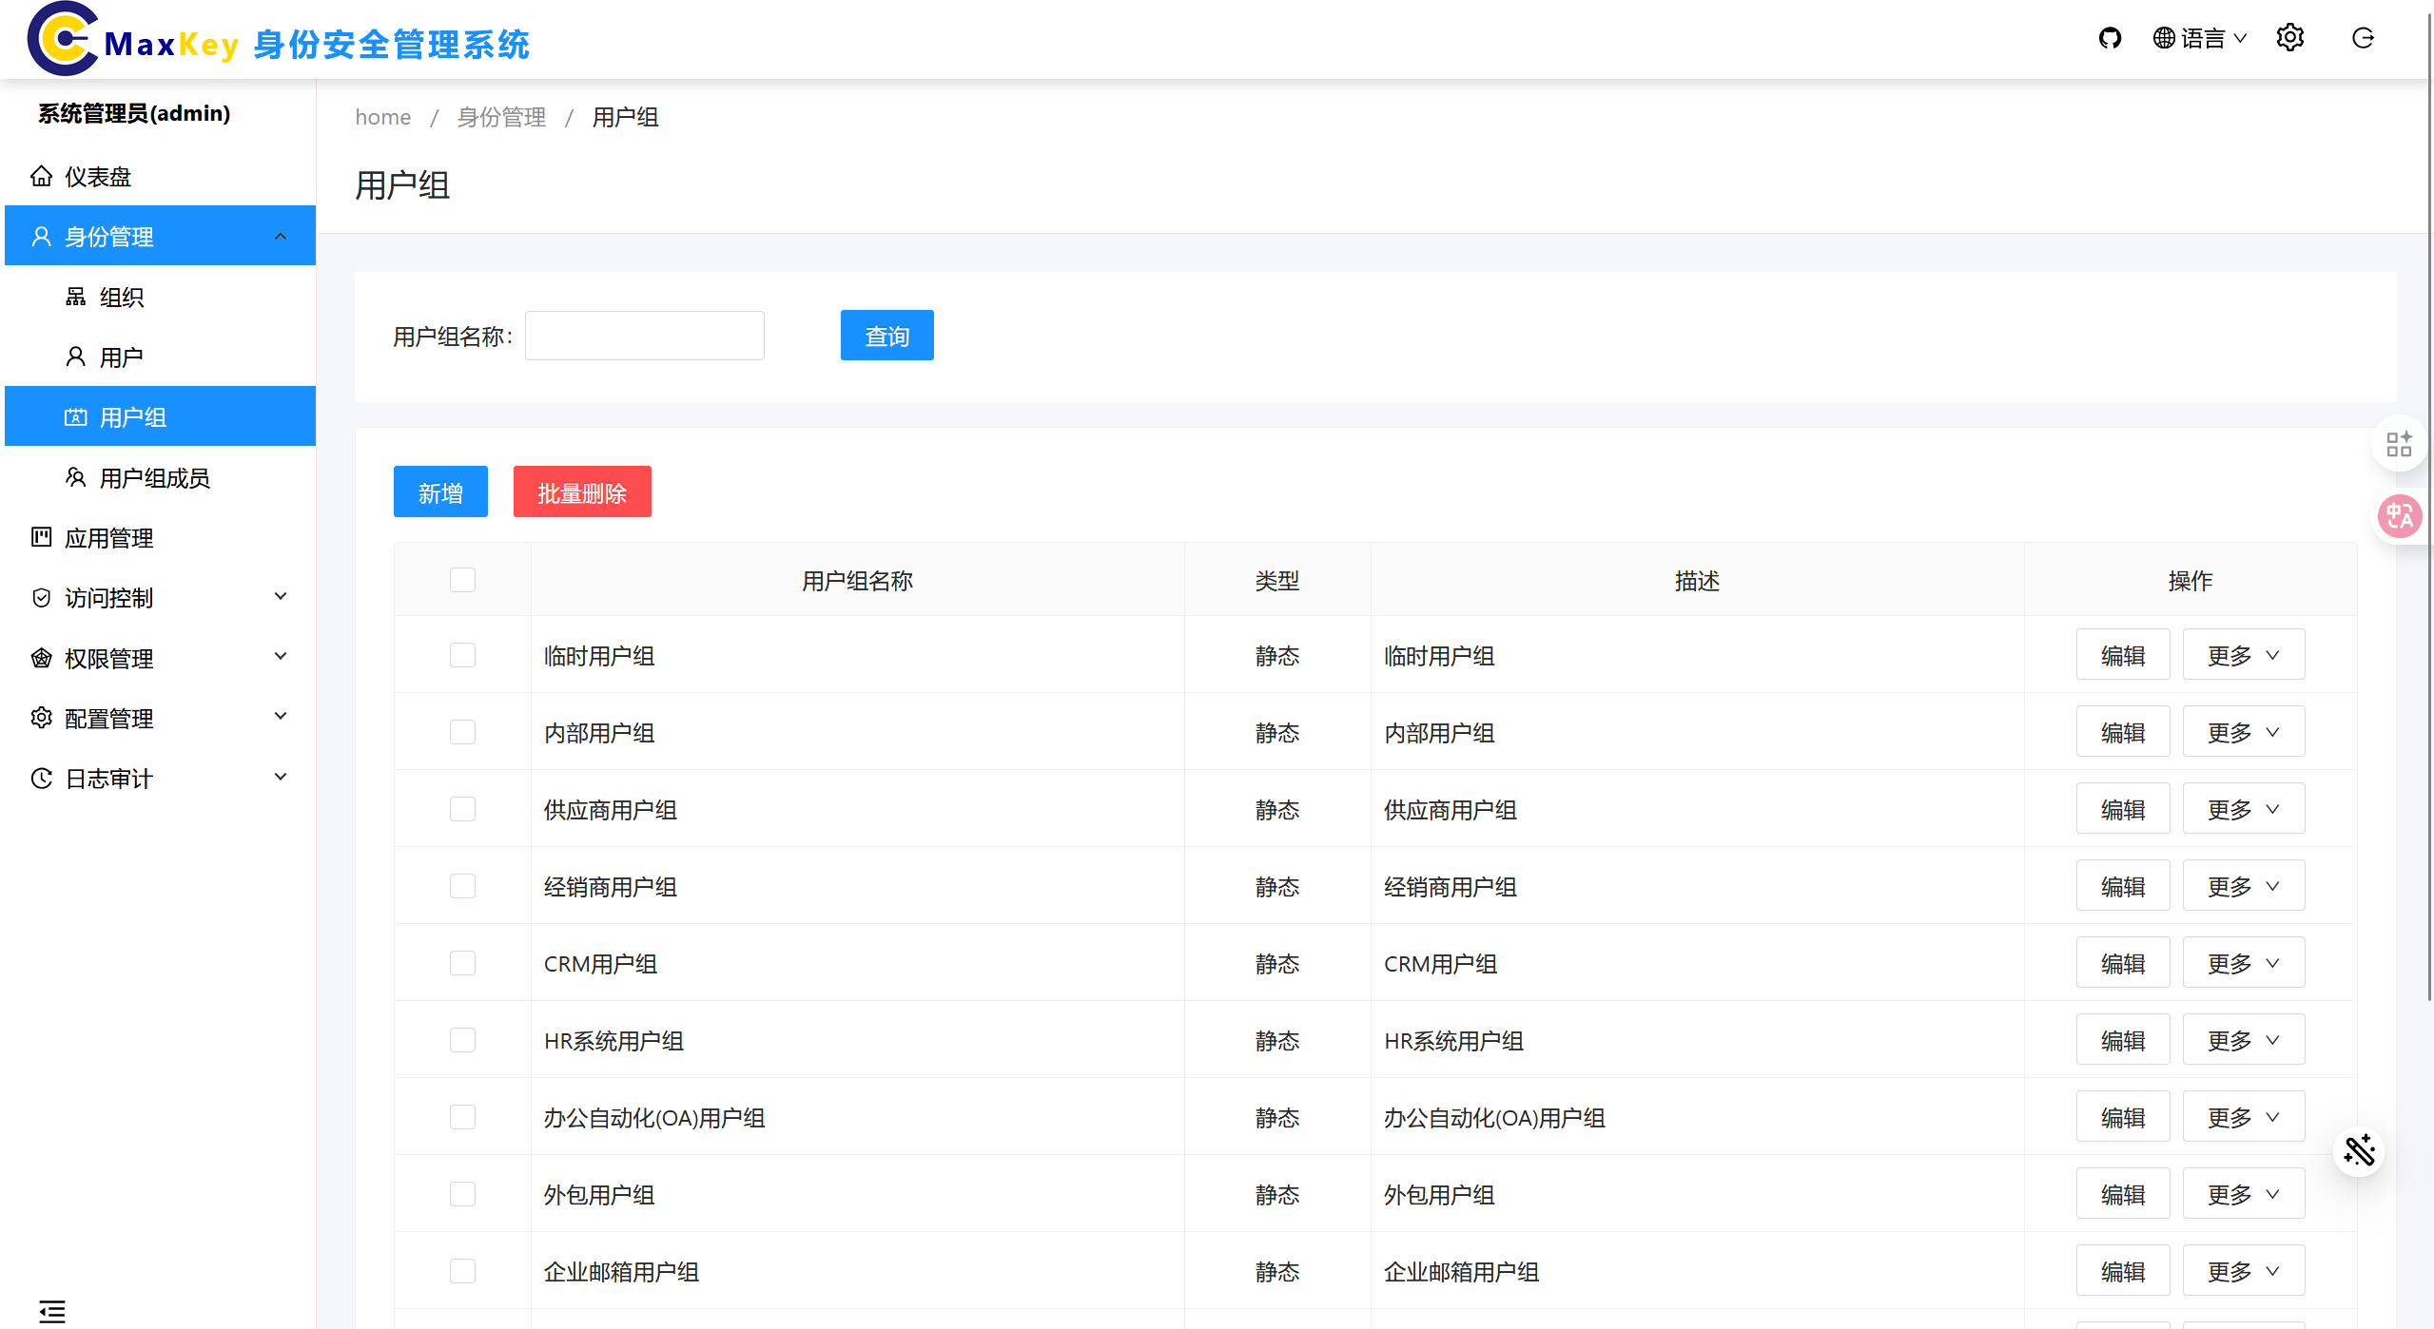Check the 临时用户组 row checkbox
The width and height of the screenshot is (2434, 1329).
click(462, 655)
